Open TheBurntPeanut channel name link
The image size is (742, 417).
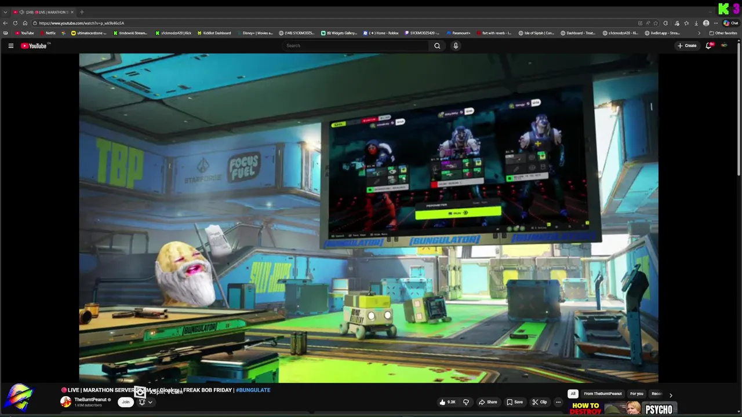click(x=90, y=400)
